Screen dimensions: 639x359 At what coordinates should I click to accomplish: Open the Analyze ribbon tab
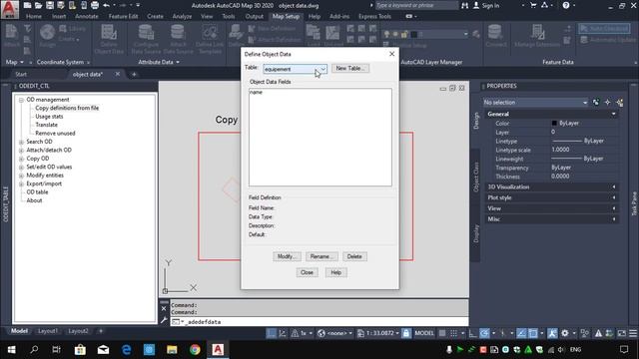pos(182,16)
